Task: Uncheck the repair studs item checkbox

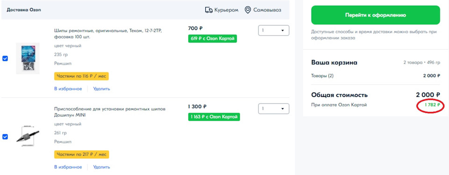Action: 5,58
